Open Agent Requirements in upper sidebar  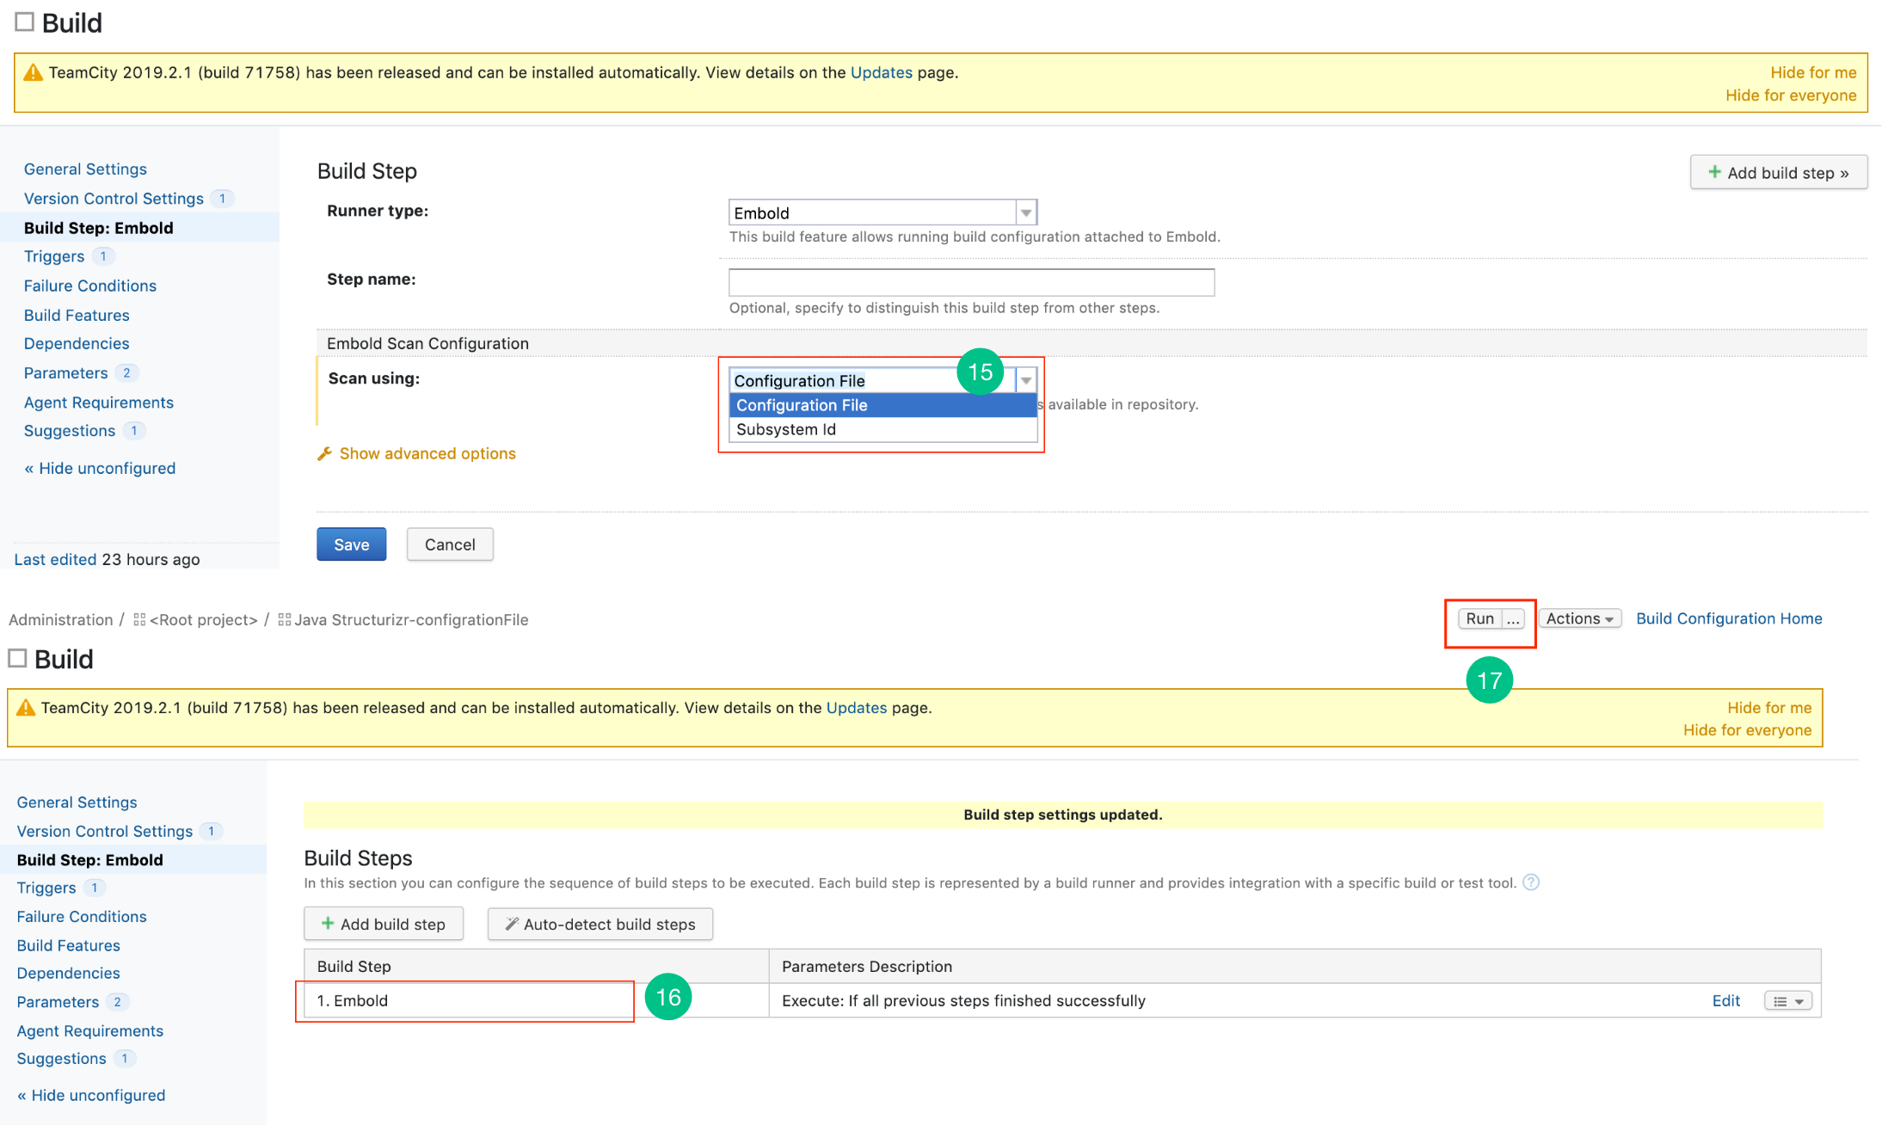pos(99,403)
